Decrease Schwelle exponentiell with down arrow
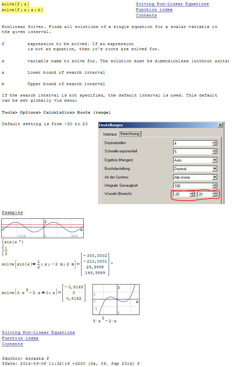 [x=215, y=153]
